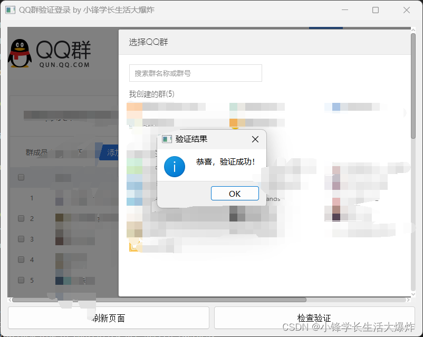Image resolution: width=423 pixels, height=337 pixels.
Task: Click the blue 添加 button
Action: [x=113, y=151]
